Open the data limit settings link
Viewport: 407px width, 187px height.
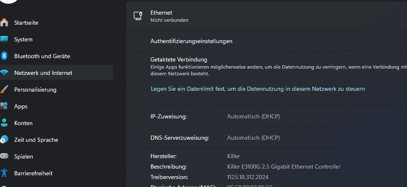pyautogui.click(x=257, y=89)
